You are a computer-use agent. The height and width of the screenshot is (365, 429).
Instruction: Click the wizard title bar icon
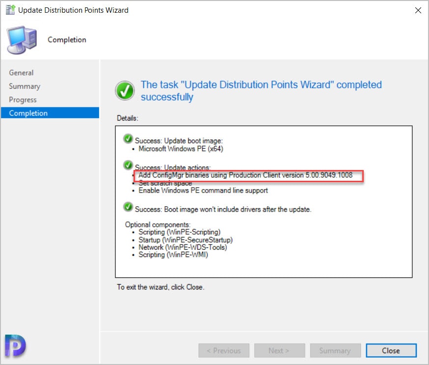click(x=10, y=10)
